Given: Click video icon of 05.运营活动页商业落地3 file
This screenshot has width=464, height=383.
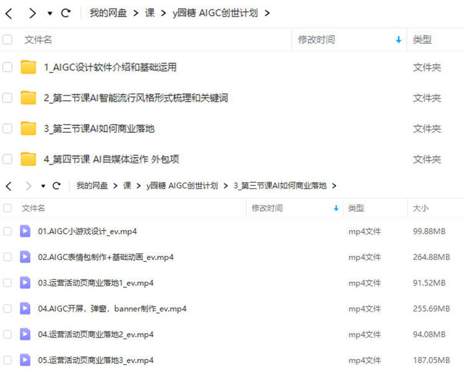Looking at the screenshot, I should [x=25, y=360].
